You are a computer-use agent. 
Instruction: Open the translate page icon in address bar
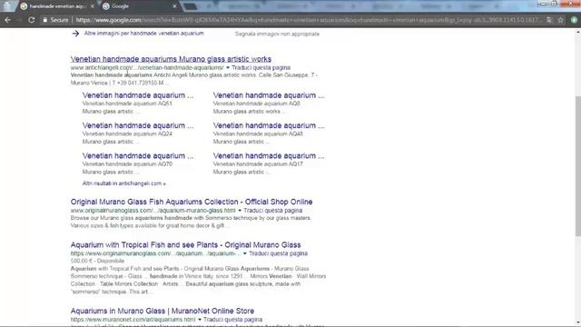549,20
